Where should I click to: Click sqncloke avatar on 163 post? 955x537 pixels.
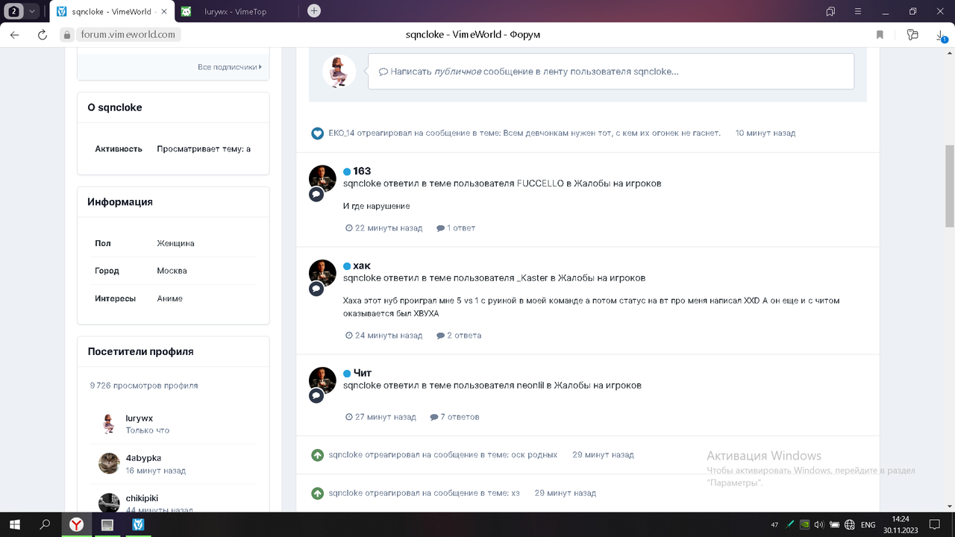click(x=322, y=179)
